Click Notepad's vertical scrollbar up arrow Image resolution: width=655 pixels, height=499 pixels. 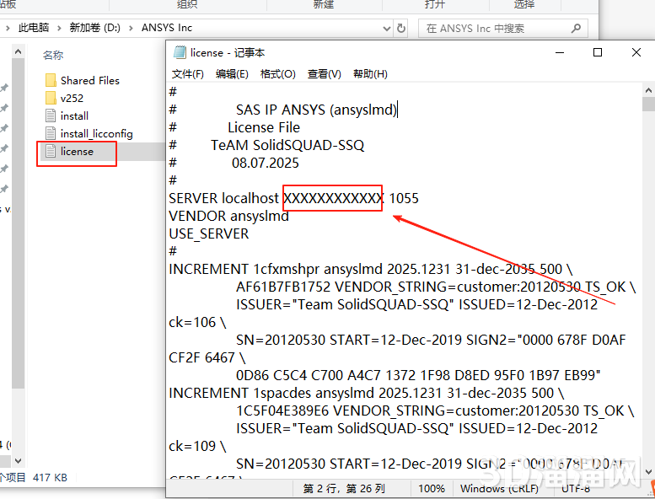[x=647, y=90]
